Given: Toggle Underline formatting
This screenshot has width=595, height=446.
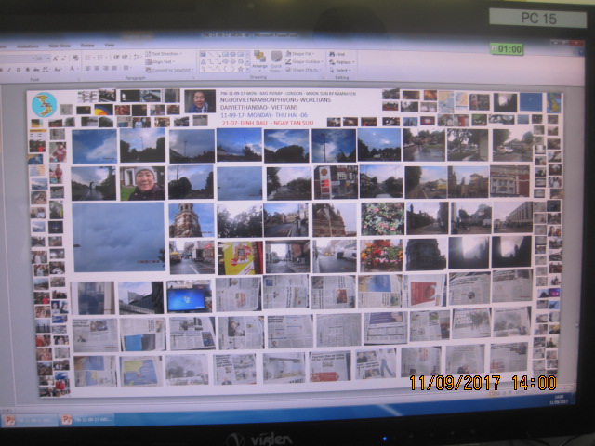Looking at the screenshot, I should (19, 70).
